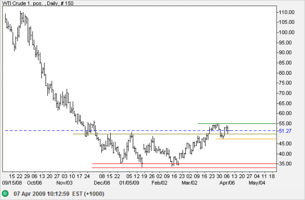Click the 70.00 price axis label
This screenshot has height=200, width=305.
point(285,93)
